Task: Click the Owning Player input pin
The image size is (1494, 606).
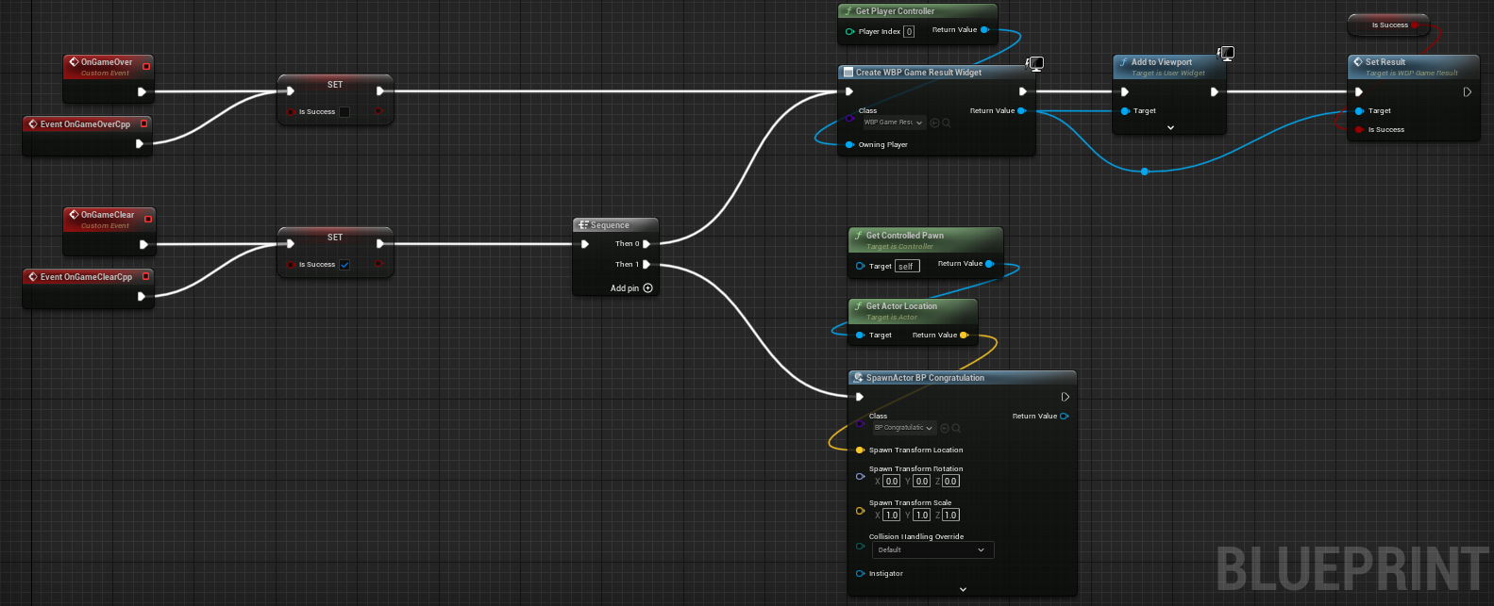Action: pos(849,144)
